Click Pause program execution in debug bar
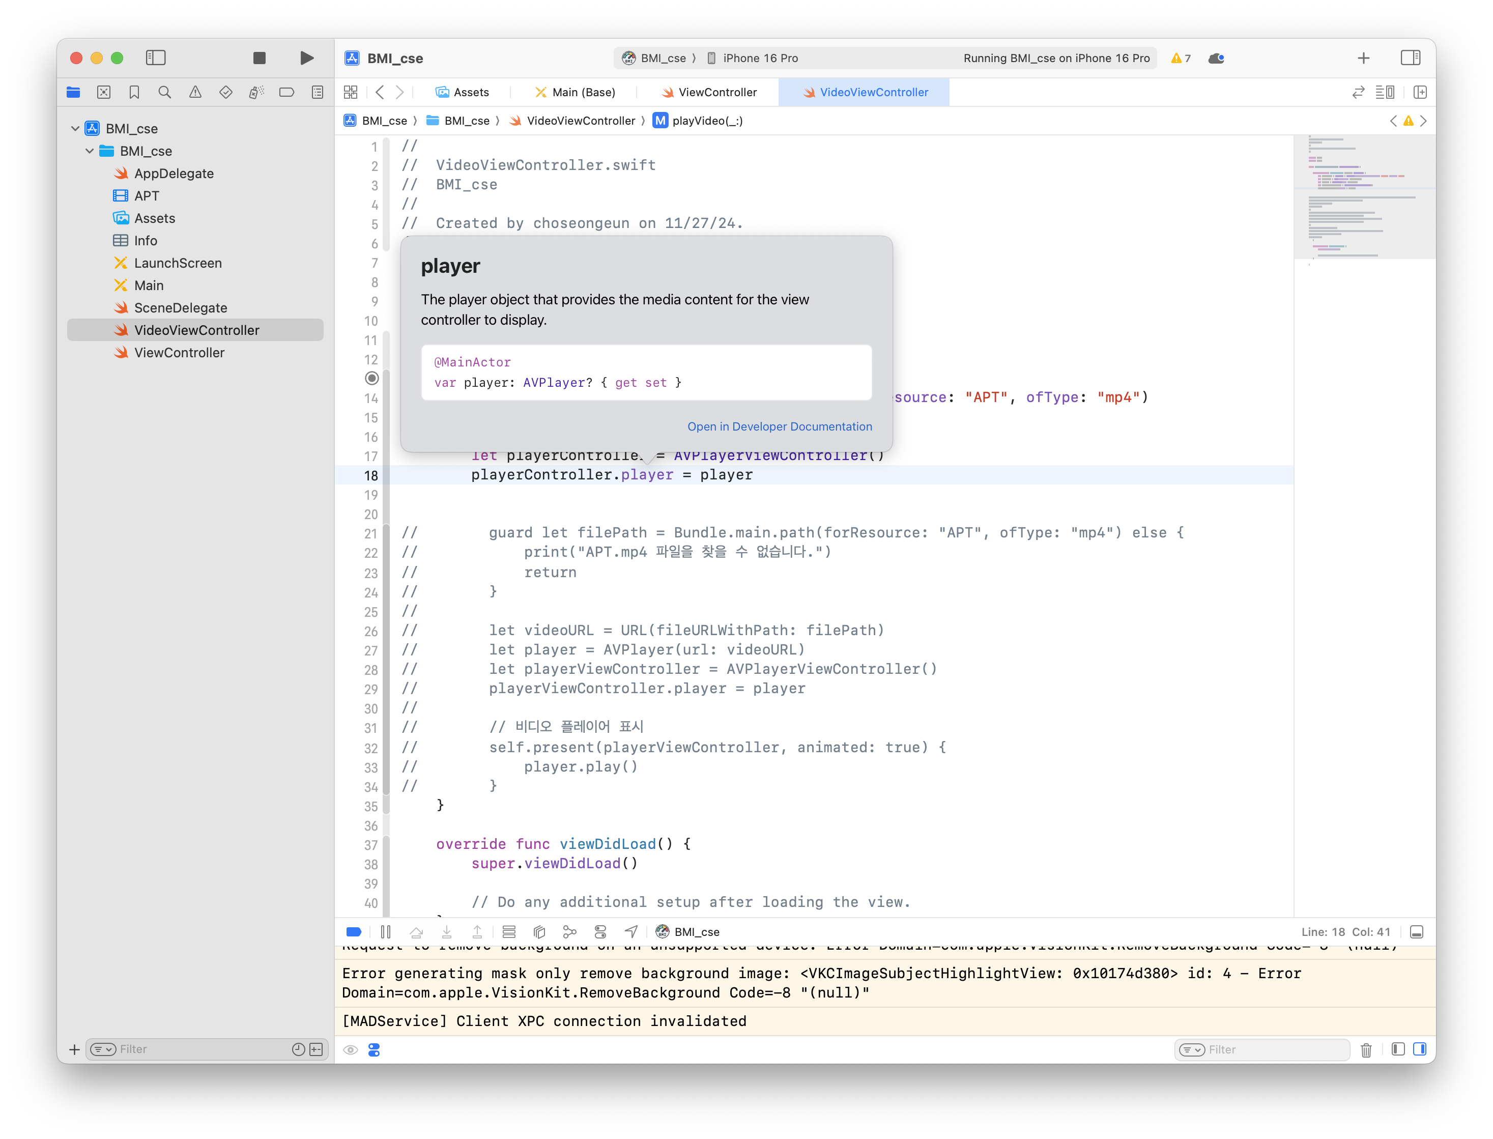Image resolution: width=1493 pixels, height=1139 pixels. pos(386,931)
